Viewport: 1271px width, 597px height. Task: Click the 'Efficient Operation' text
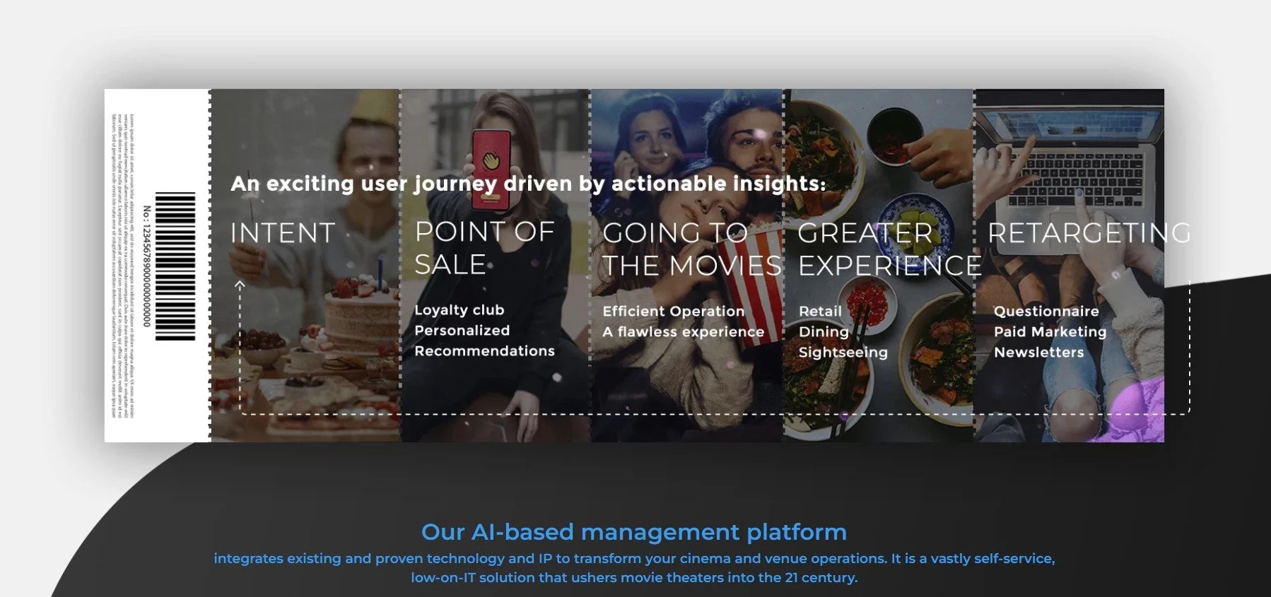(x=674, y=312)
